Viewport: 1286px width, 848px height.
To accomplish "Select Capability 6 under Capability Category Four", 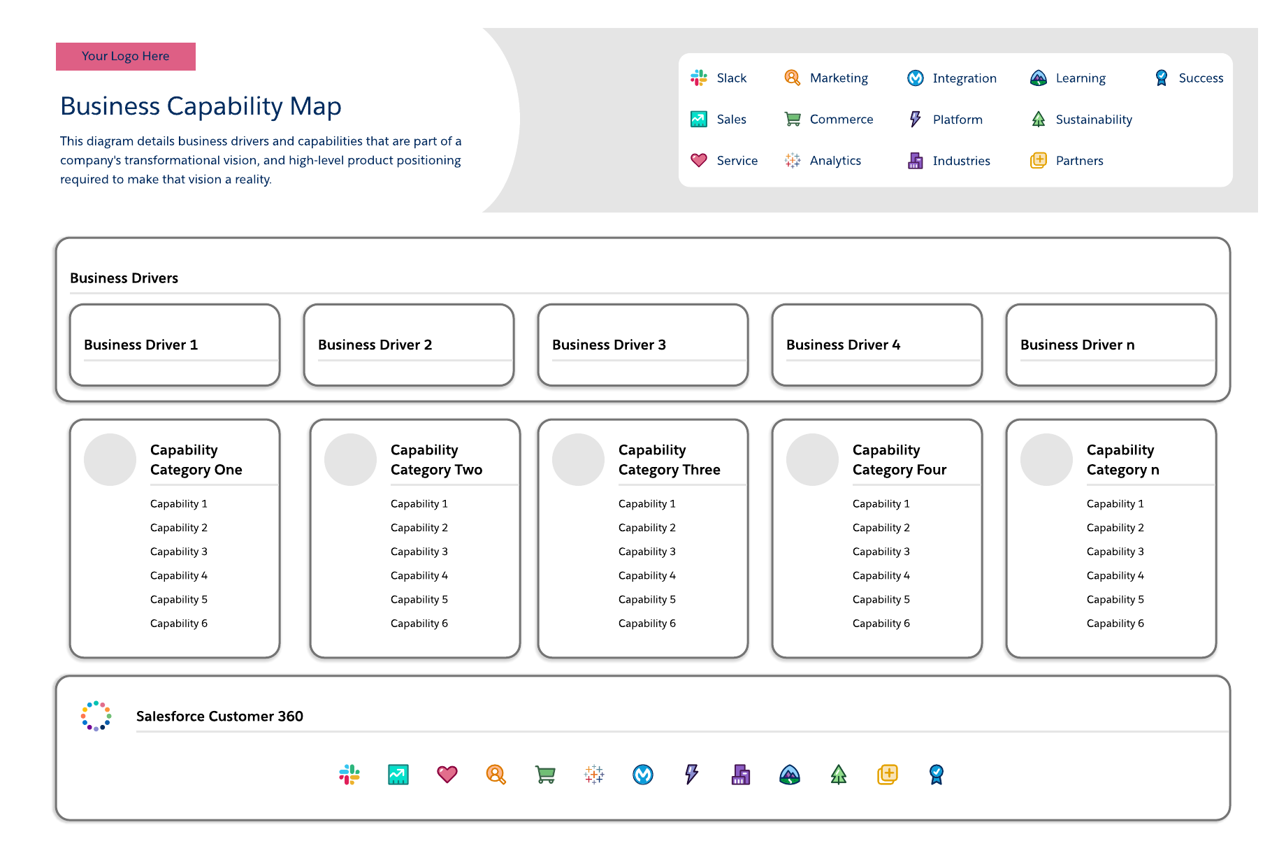I will point(881,623).
